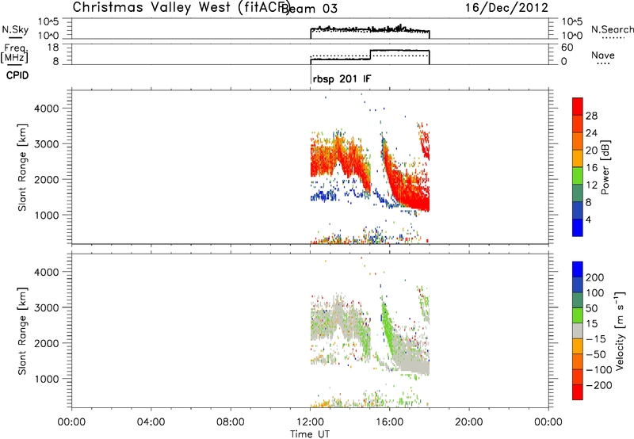Screen dimensions: 634x439
Task: Click the green velocity streak in velocity panel
Action: tap(387, 327)
